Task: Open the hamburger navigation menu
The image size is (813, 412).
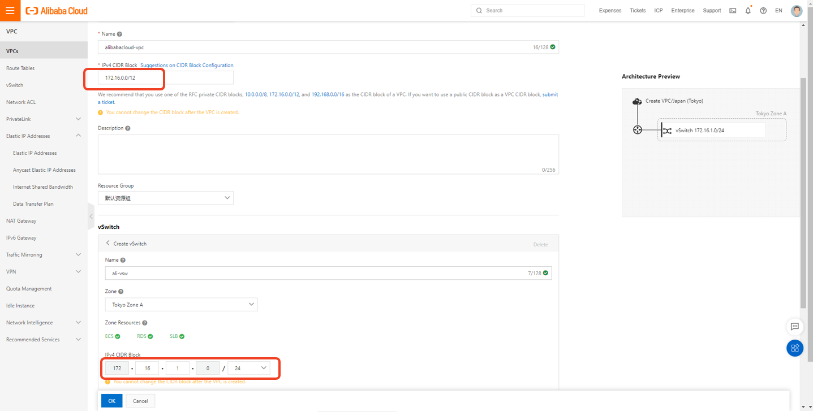Action: coord(10,11)
